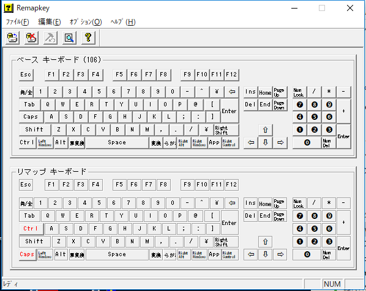Open the オプション(O) menu
The width and height of the screenshot is (366, 291).
pyautogui.click(x=86, y=22)
